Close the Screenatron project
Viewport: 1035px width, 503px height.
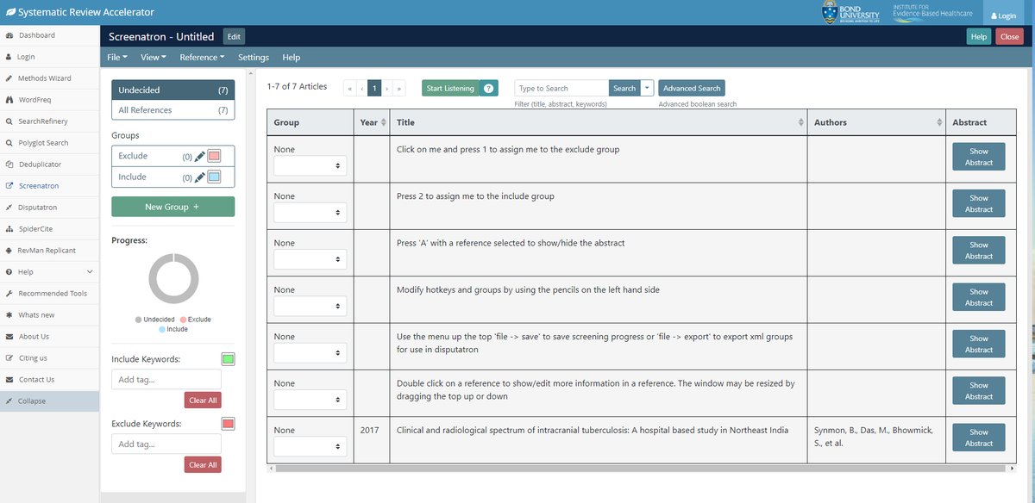click(x=1009, y=36)
